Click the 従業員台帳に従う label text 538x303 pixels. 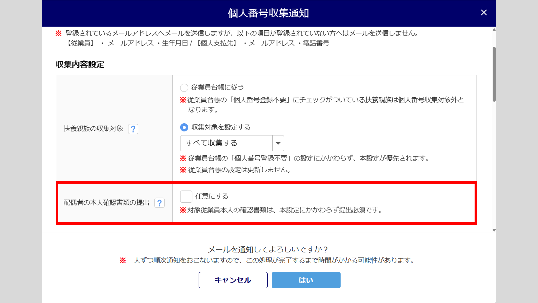[217, 87]
